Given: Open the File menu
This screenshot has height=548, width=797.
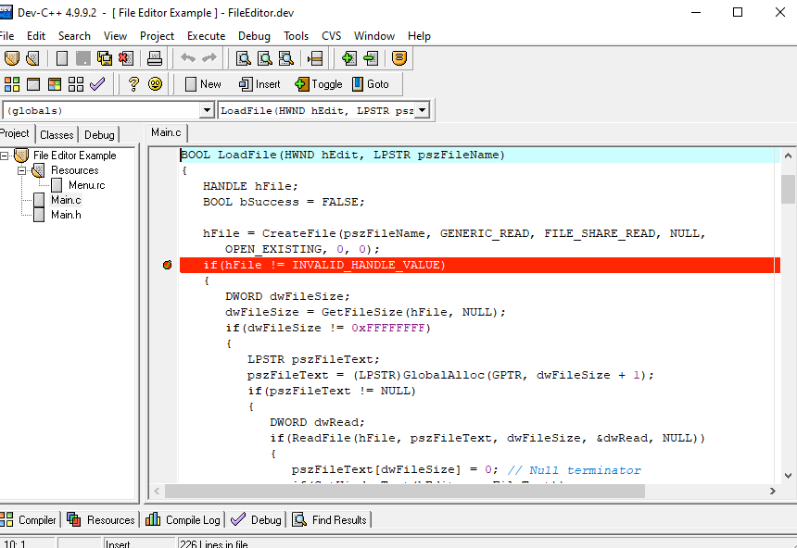Looking at the screenshot, I should pos(6,36).
